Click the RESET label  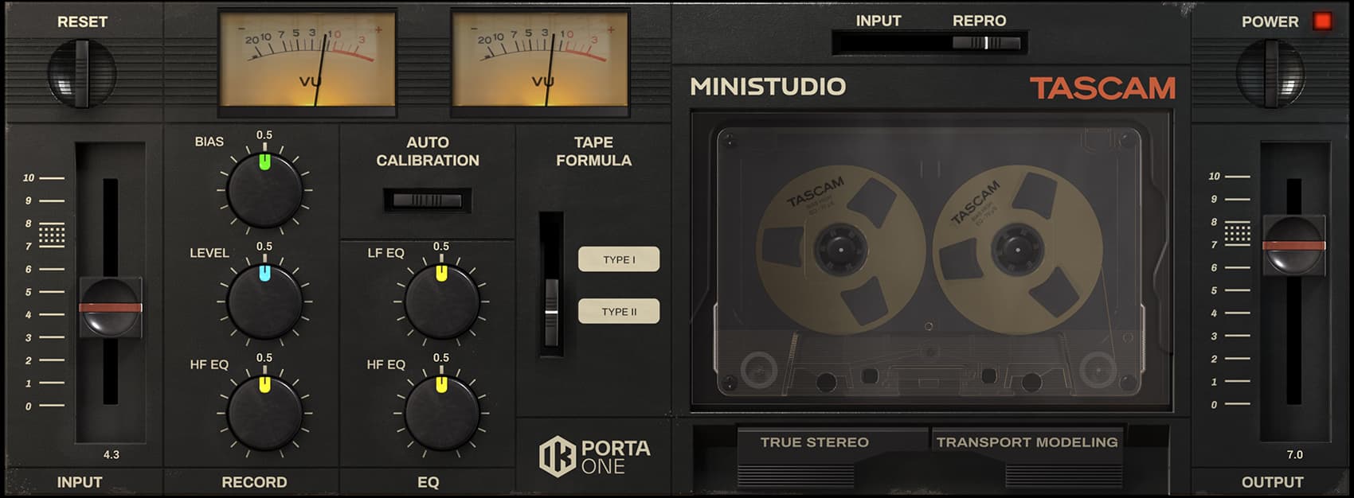[x=82, y=22]
